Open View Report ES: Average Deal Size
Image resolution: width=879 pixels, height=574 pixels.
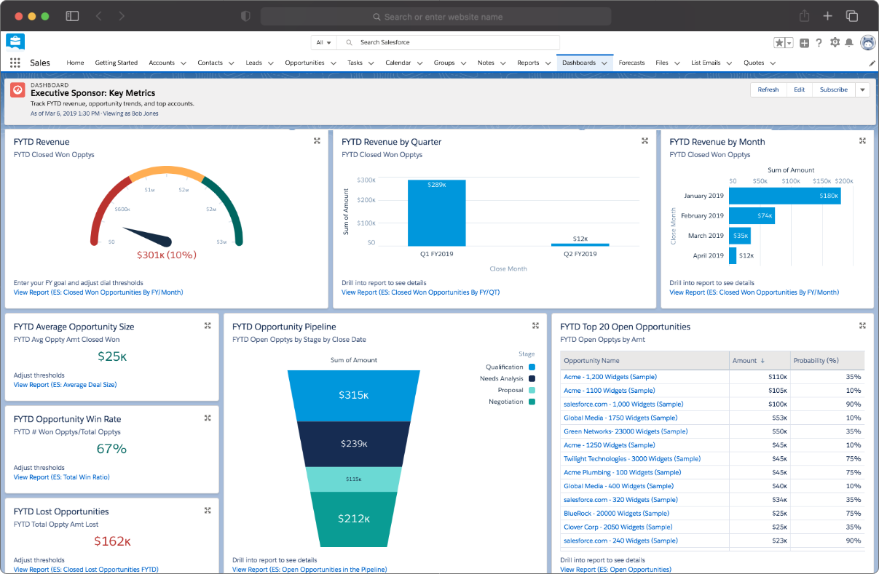pos(65,385)
